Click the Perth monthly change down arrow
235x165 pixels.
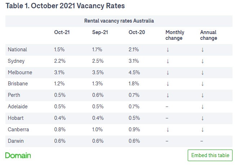168,95
